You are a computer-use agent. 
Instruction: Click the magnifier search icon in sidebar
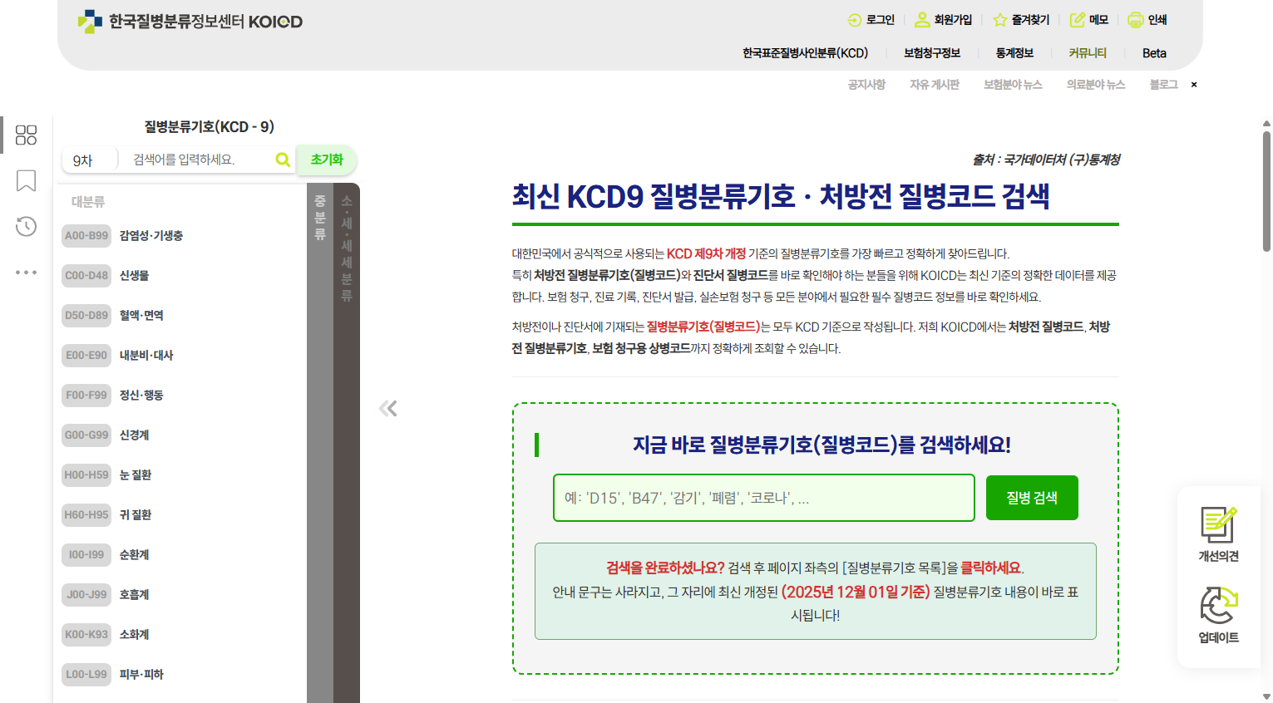coord(283,160)
